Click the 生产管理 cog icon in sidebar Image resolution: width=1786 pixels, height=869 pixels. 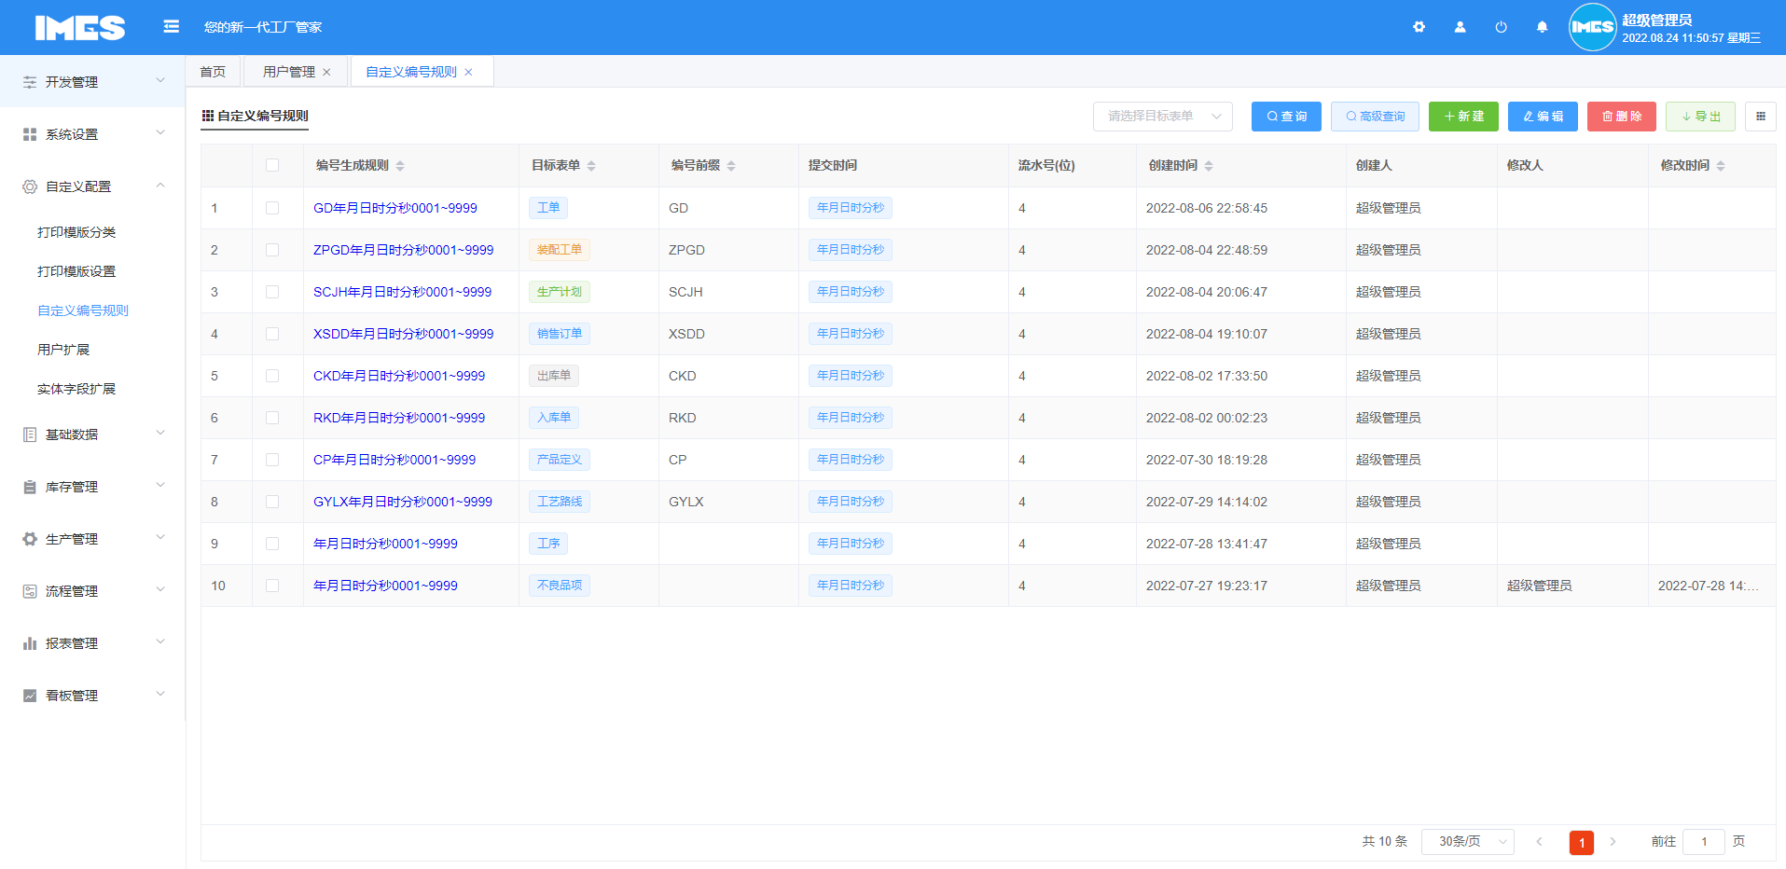(30, 539)
